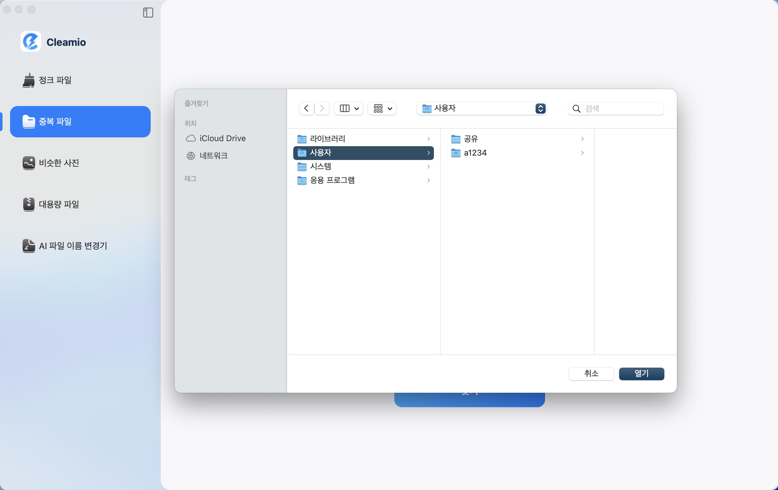The width and height of the screenshot is (778, 490).
Task: Select the 중복 파일 sidebar item
Action: tap(80, 122)
